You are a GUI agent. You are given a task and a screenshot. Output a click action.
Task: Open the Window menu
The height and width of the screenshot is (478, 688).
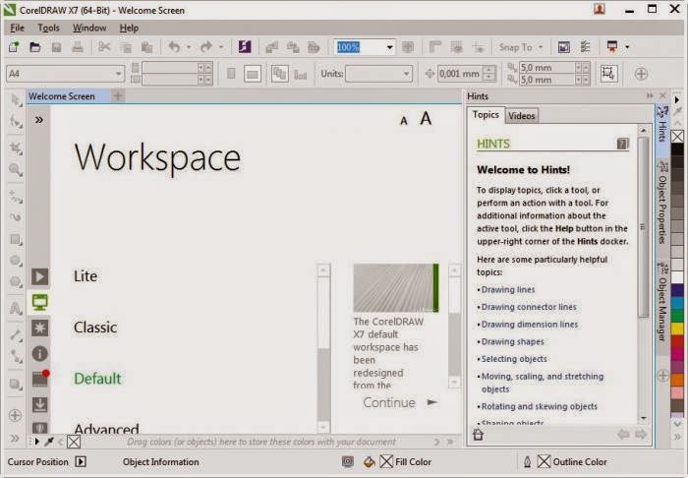click(x=89, y=29)
